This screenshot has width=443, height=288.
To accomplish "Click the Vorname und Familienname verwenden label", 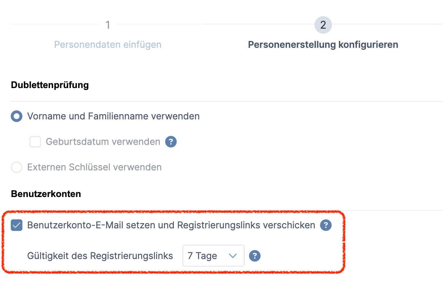I will click(113, 116).
